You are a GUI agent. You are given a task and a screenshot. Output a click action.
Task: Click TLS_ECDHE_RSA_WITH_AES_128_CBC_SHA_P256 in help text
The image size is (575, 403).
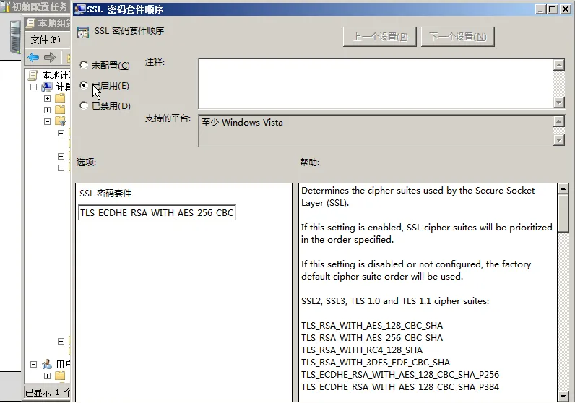point(400,374)
